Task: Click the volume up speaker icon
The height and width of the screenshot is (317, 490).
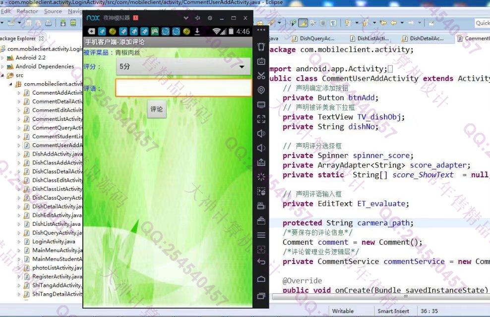Action: tap(261, 134)
